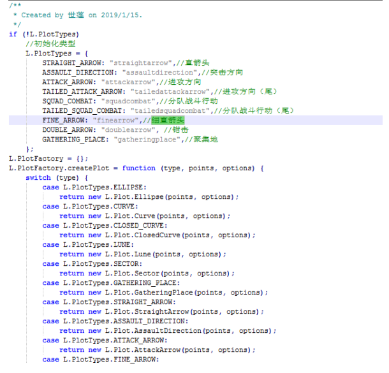This screenshot has width=389, height=373.
Task: Click case L.PlotTypes.LUNE label
Action: click(88, 245)
